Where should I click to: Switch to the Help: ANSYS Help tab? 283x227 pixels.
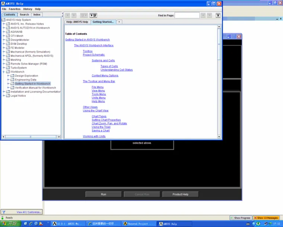click(77, 22)
